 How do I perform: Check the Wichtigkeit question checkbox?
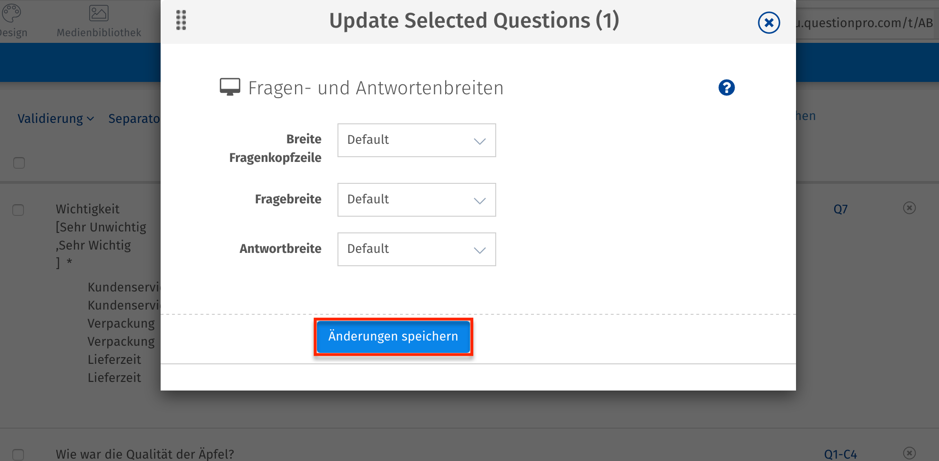tap(18, 210)
